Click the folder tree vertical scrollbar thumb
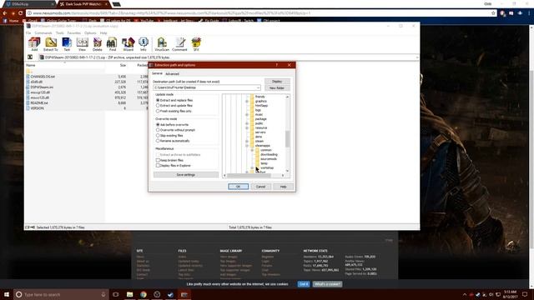The width and height of the screenshot is (534, 300). pos(287,139)
